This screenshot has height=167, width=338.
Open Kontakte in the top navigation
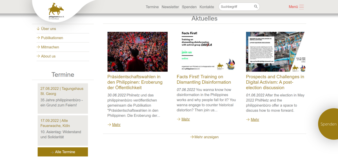point(207,7)
